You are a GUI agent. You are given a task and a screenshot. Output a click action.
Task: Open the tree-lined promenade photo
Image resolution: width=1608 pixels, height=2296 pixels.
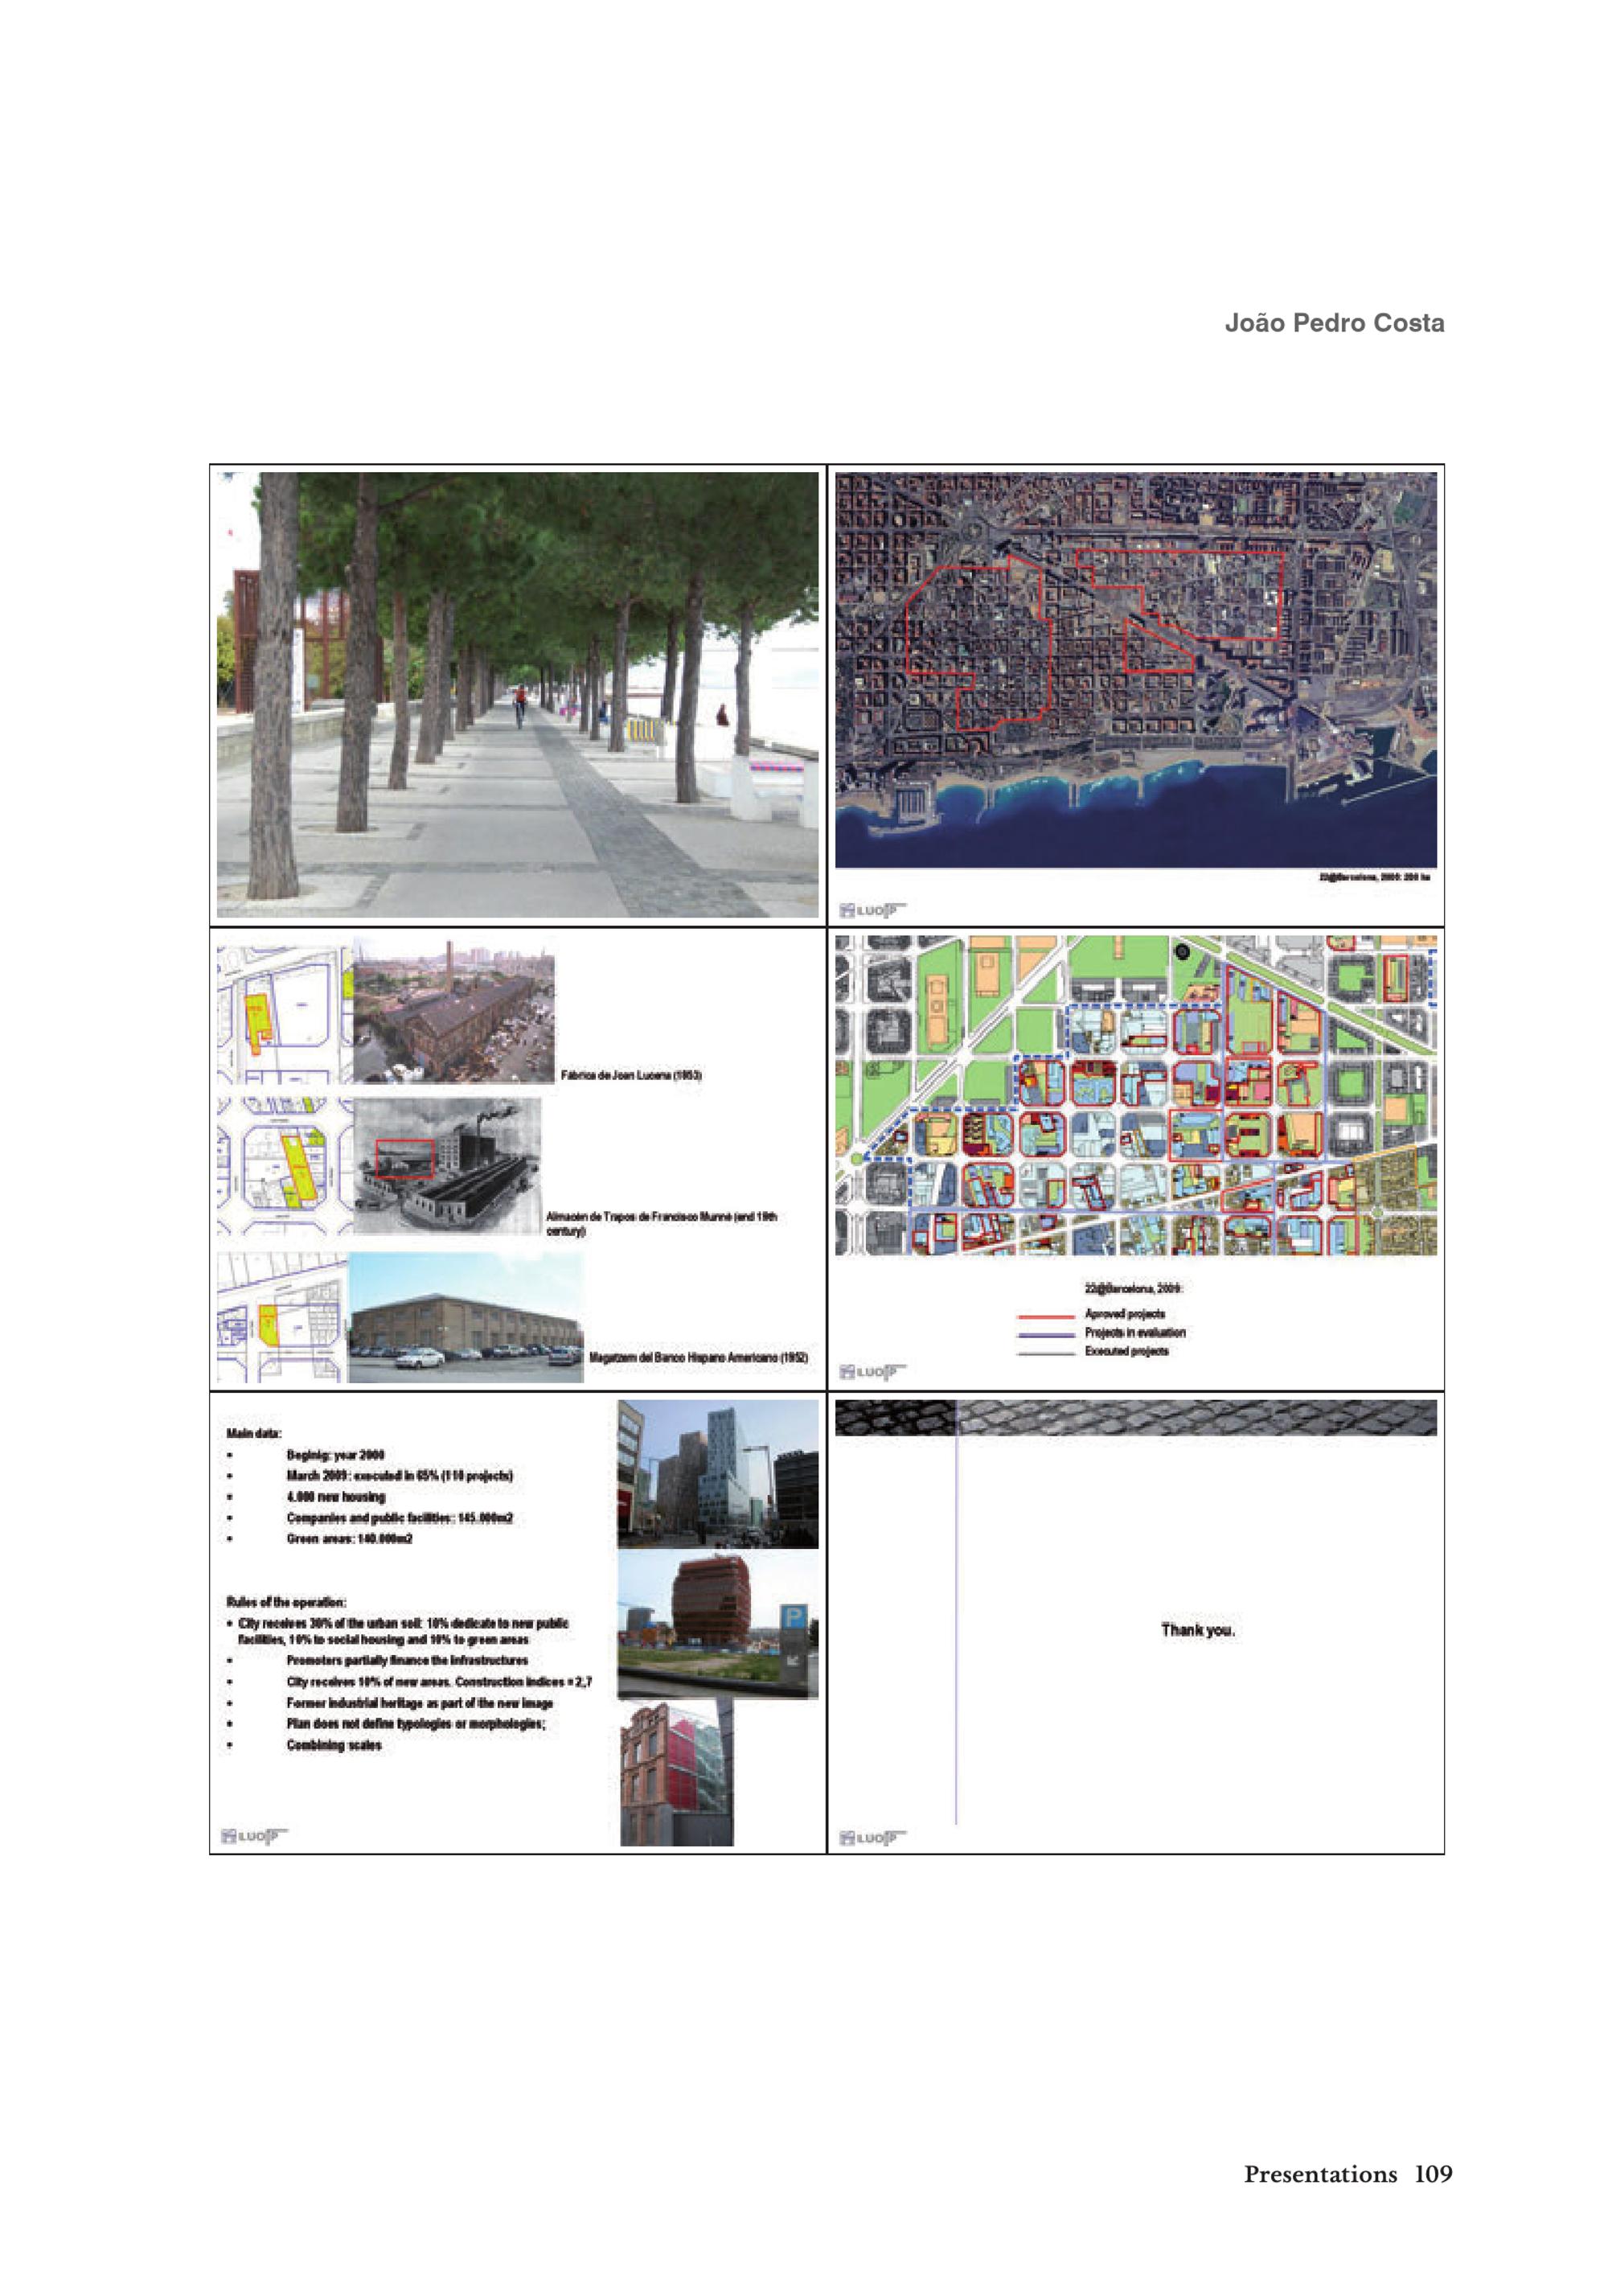(517, 695)
